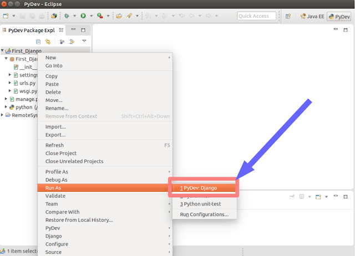
Task: Choose Paste in the context menu
Action: (105, 84)
